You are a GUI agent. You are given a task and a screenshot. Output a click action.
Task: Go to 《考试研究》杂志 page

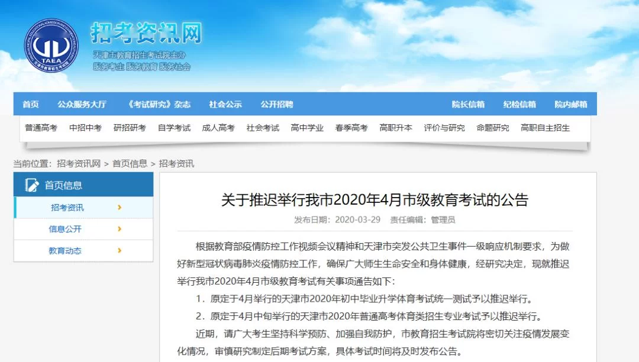[158, 104]
